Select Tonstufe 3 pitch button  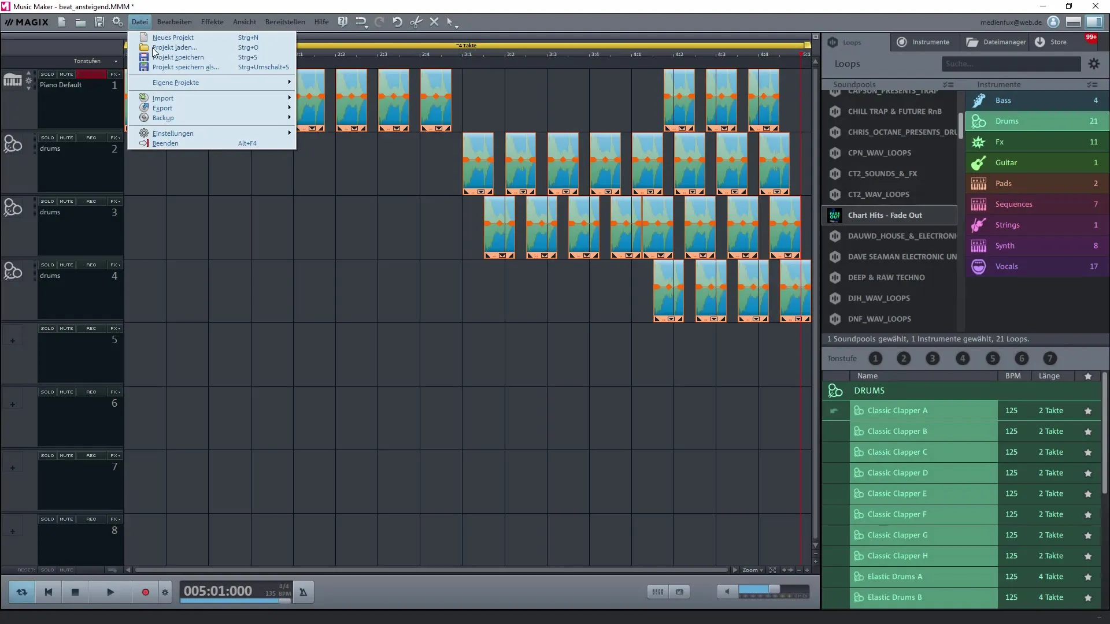point(933,359)
